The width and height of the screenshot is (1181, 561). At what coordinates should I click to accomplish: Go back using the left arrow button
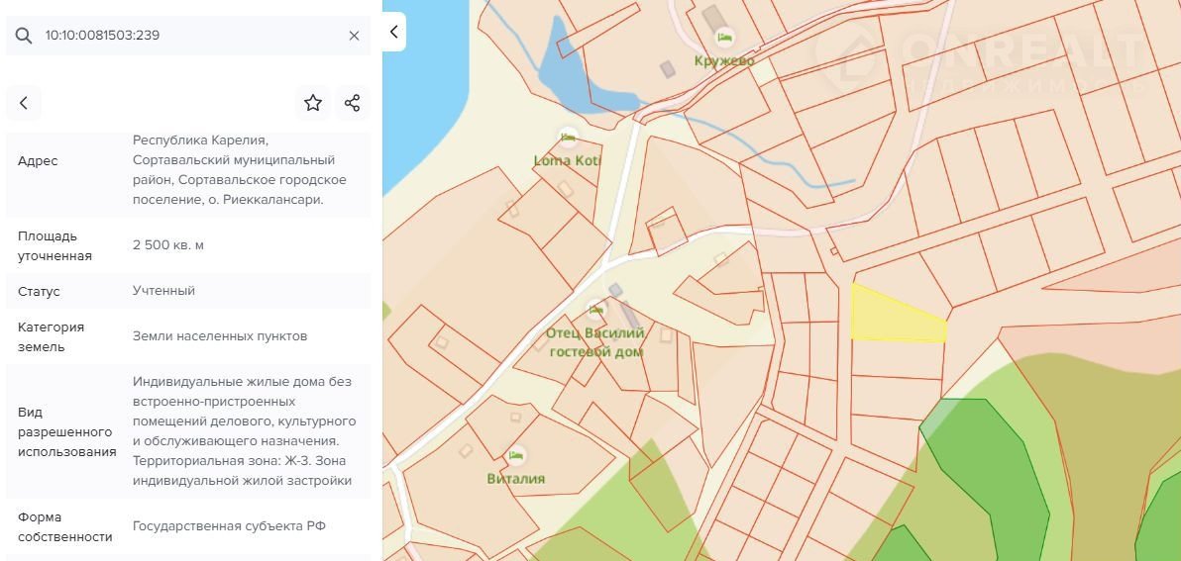coord(24,103)
